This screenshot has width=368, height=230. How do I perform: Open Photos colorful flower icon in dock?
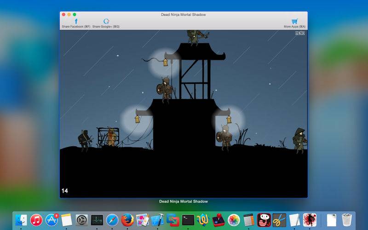pos(234,220)
